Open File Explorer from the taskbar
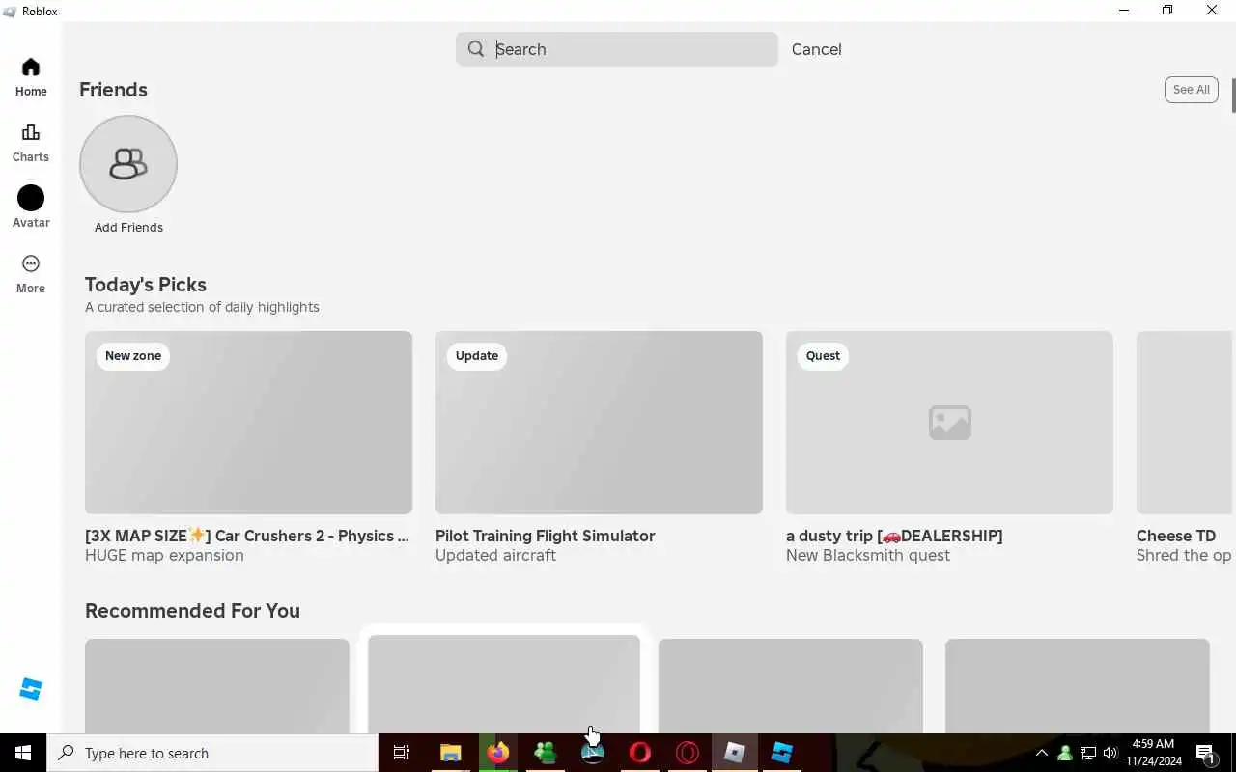 450,753
